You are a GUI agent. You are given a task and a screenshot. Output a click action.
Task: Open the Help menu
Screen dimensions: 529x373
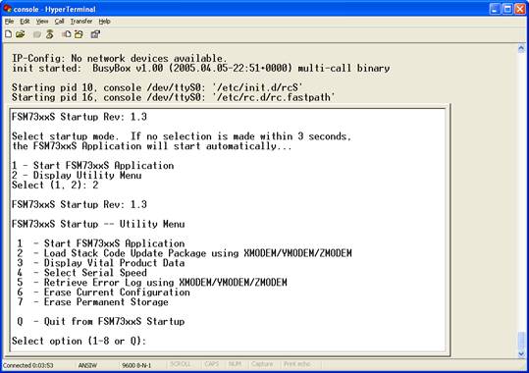(x=105, y=22)
